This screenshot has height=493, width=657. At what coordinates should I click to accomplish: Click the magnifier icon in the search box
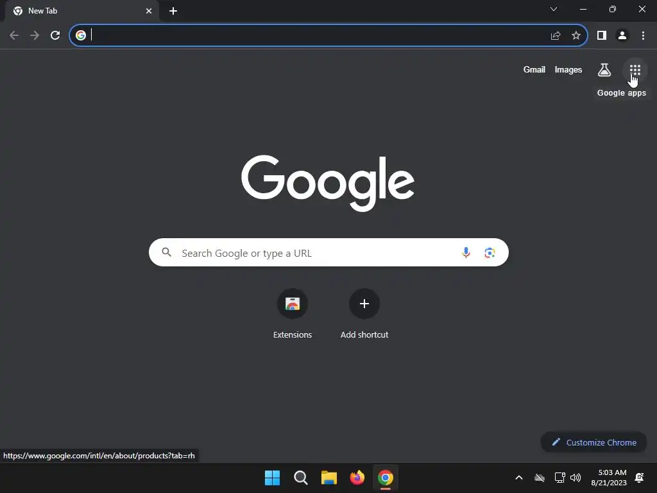tap(166, 252)
